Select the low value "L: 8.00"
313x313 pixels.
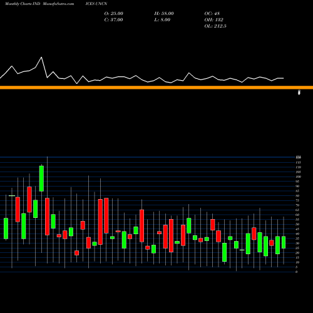click(162, 20)
